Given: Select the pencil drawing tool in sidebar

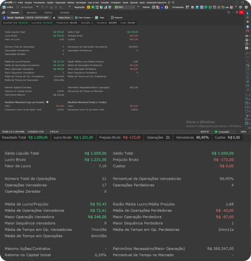Looking at the screenshot, I should pyautogui.click(x=247, y=53).
